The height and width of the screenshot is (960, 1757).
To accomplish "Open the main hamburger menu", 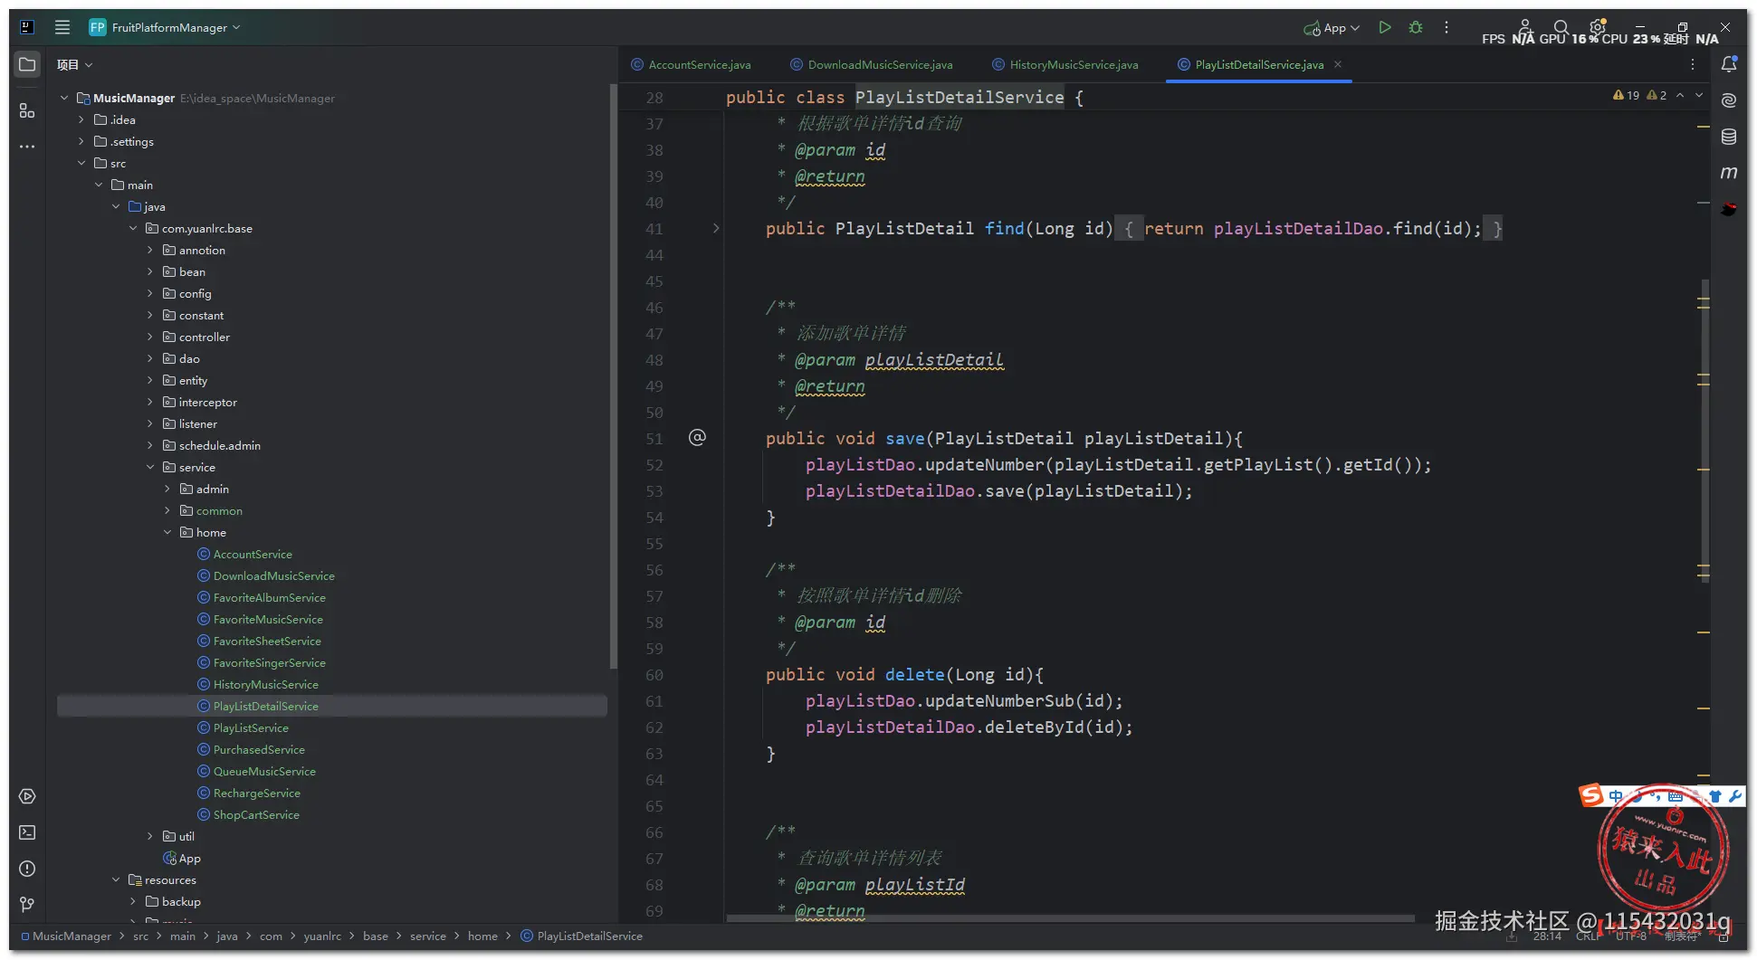I will [x=62, y=27].
